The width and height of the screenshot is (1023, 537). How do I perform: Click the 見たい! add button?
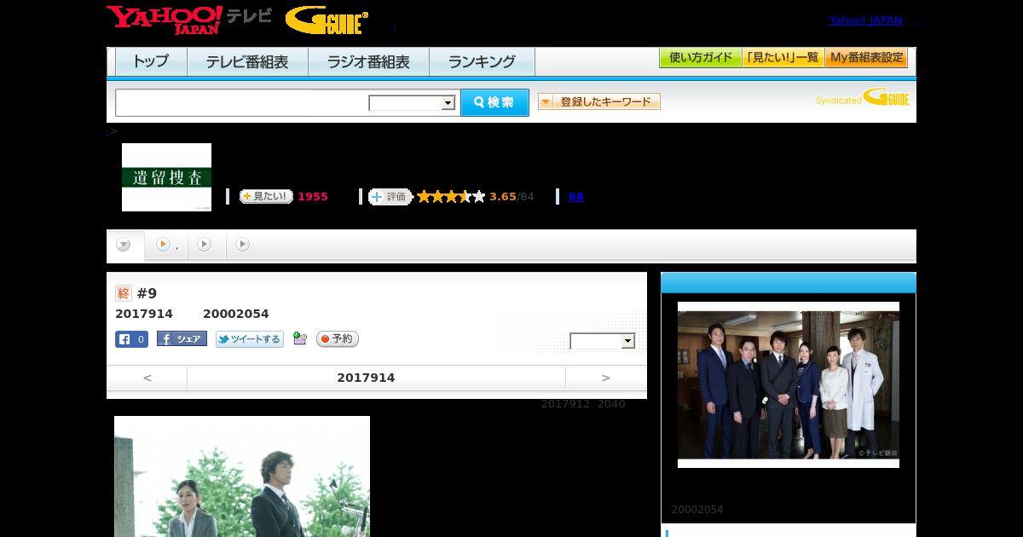266,196
